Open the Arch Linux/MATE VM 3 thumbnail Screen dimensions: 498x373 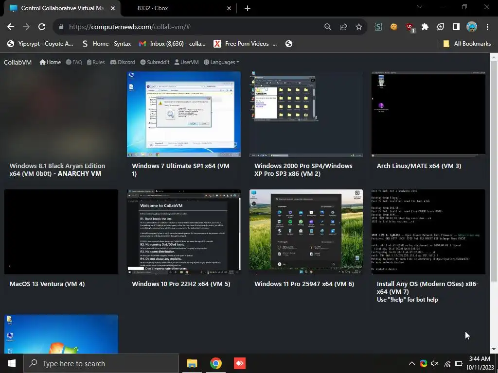428,114
